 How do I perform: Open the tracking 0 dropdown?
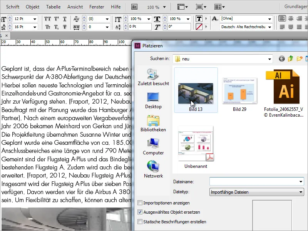(107, 27)
